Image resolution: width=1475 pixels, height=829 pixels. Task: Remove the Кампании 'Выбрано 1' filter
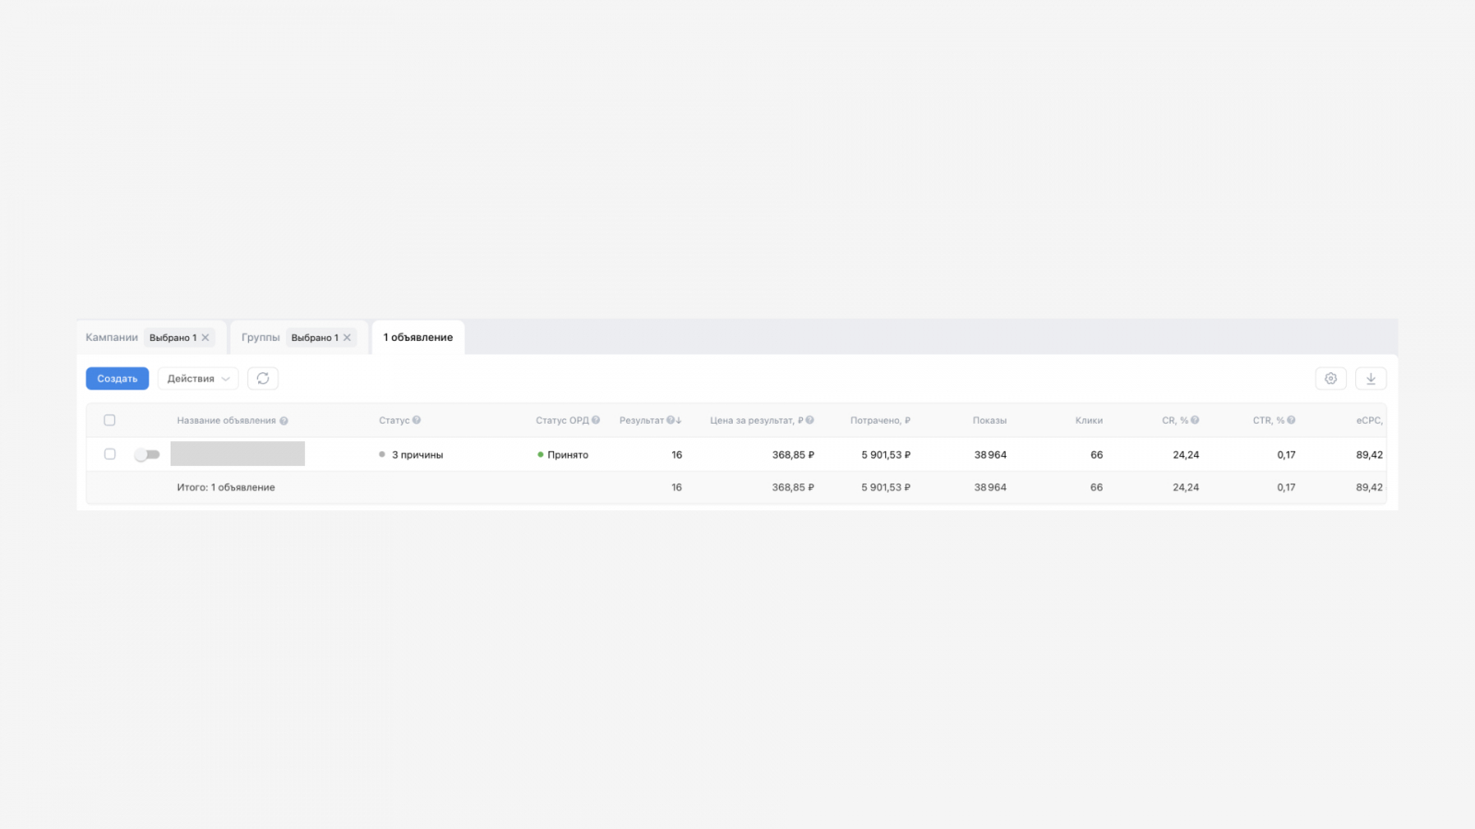(x=206, y=338)
